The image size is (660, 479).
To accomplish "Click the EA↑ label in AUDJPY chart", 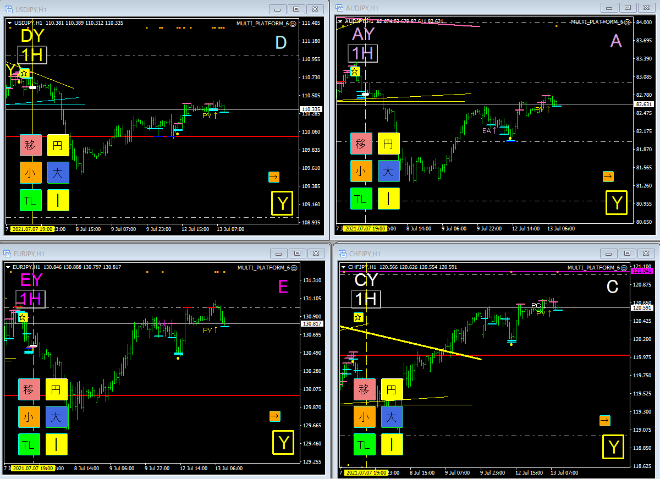I will (490, 131).
